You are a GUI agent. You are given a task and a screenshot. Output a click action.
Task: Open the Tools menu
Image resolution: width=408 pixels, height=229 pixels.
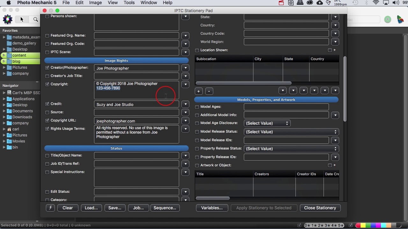click(129, 3)
